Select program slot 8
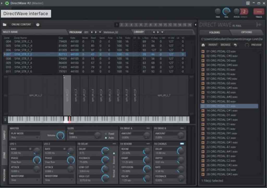The height and width of the screenshot is (188, 267). click(151, 25)
